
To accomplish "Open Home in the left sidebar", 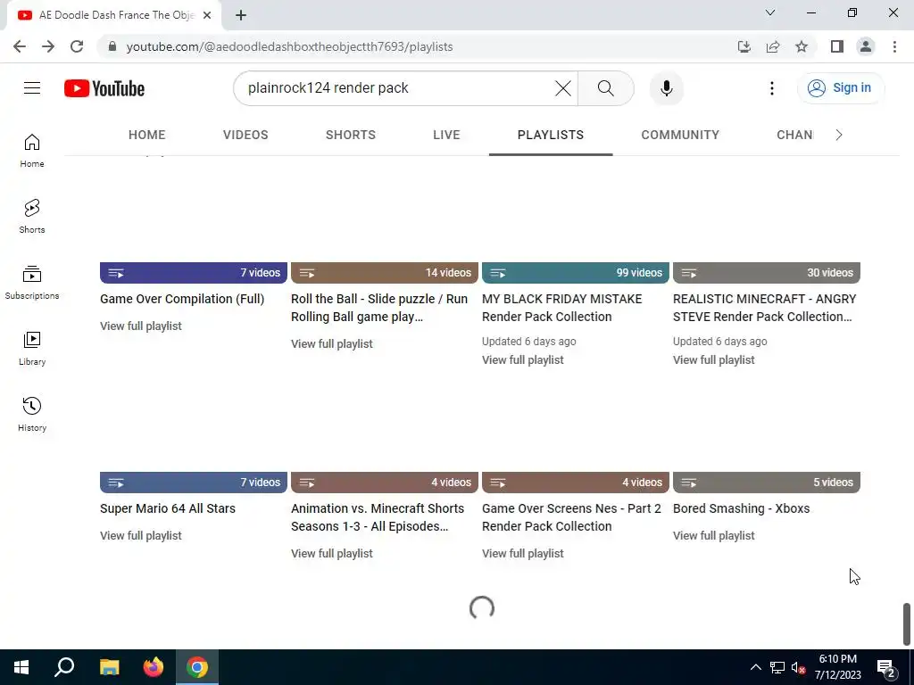I will tap(32, 151).
